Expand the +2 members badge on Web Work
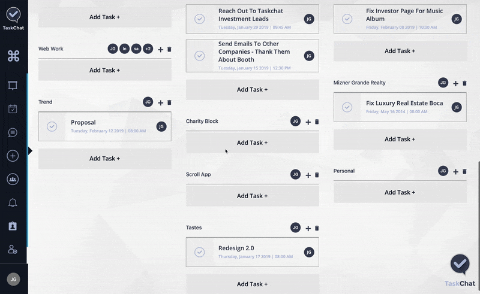The image size is (480, 294). 148,49
